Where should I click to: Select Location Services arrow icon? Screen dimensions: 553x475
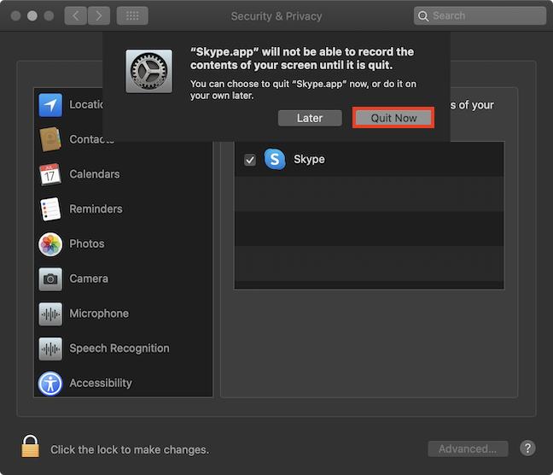point(50,105)
